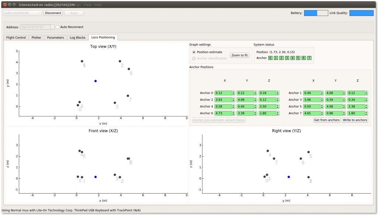The height and width of the screenshot is (215, 378).
Task: Click the Zoom to fit button
Action: pos(239,55)
